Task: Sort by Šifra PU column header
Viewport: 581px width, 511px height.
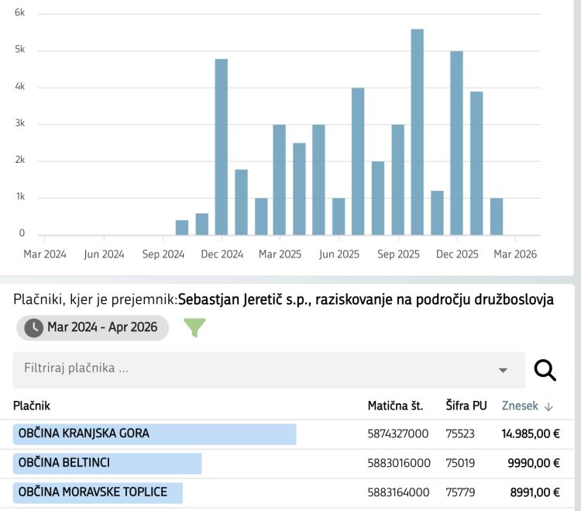Action: 466,406
